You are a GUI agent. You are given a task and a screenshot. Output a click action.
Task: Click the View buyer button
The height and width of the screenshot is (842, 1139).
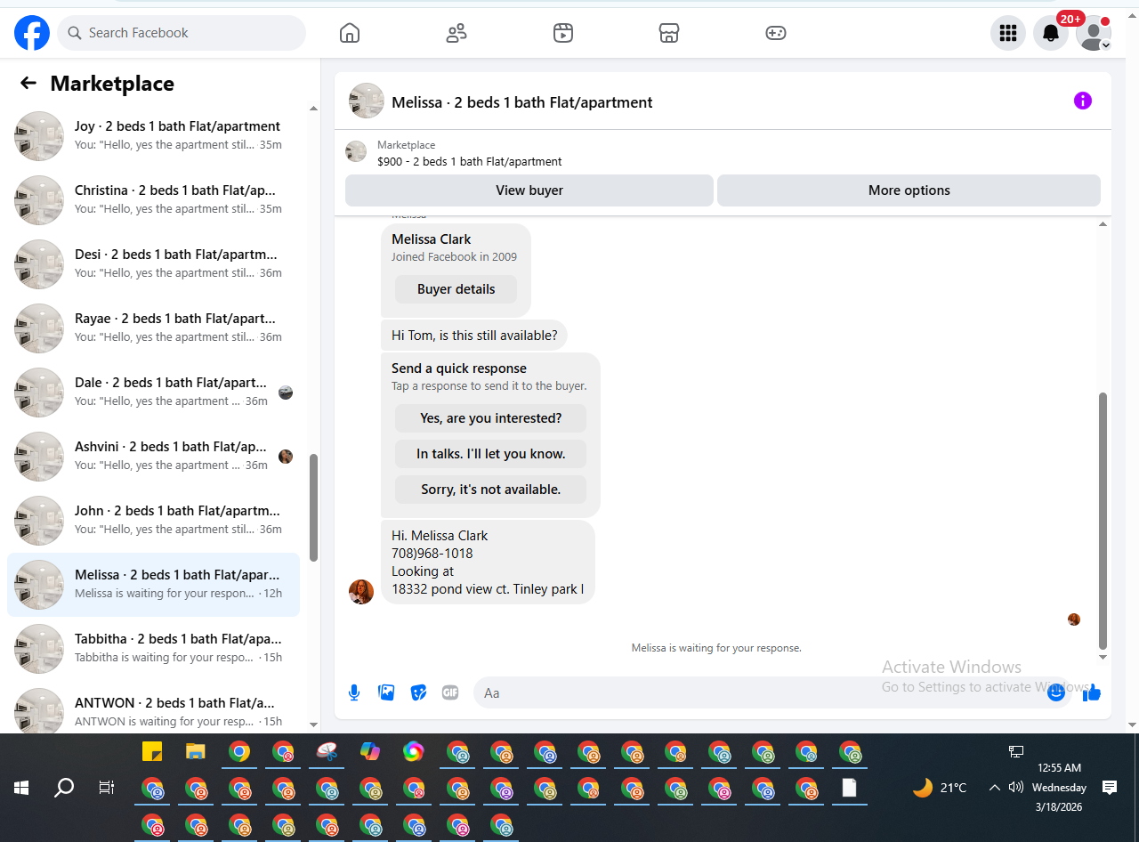[x=529, y=190]
